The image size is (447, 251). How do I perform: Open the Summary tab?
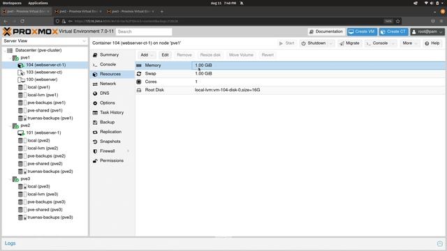109,54
